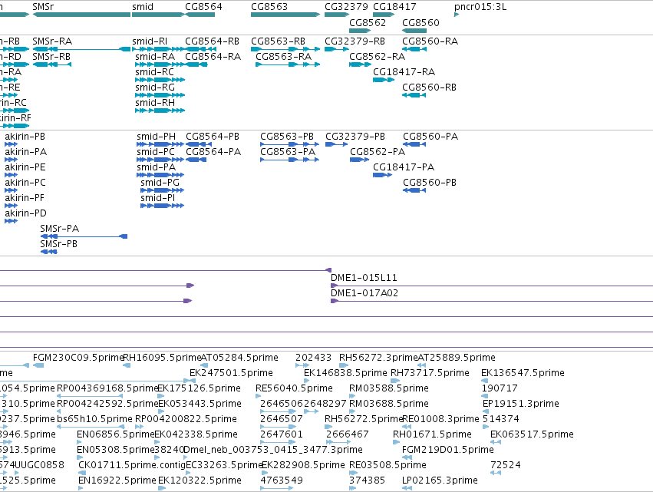Select EST EK146838.5prime

coord(345,373)
